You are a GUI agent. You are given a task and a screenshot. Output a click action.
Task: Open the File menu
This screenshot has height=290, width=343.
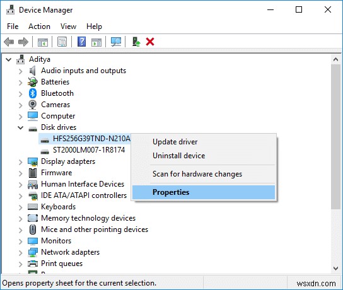tap(13, 26)
